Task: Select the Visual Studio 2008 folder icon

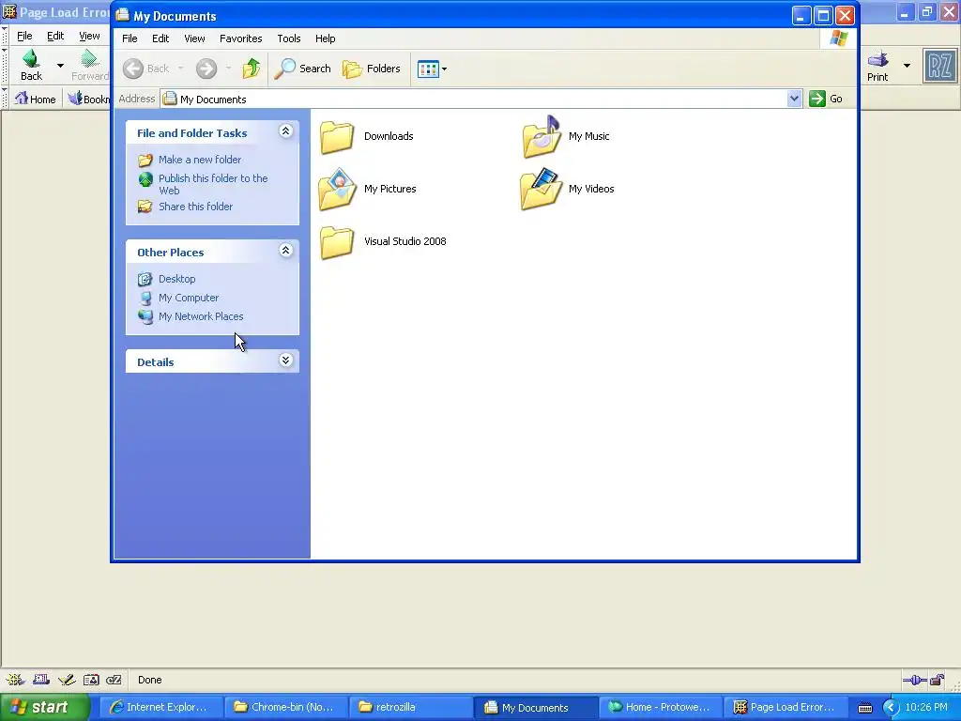Action: (337, 242)
